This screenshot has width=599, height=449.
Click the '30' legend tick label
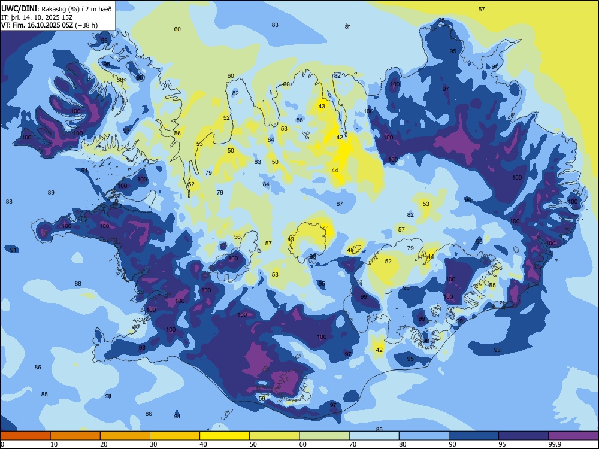click(x=153, y=444)
